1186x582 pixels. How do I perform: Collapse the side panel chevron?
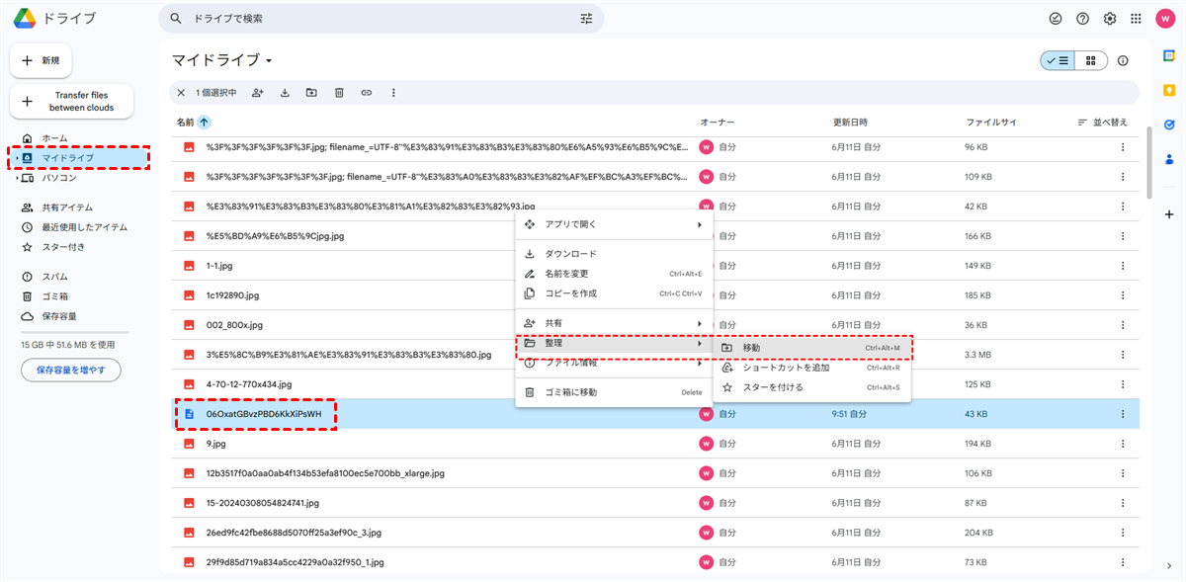(x=1169, y=565)
